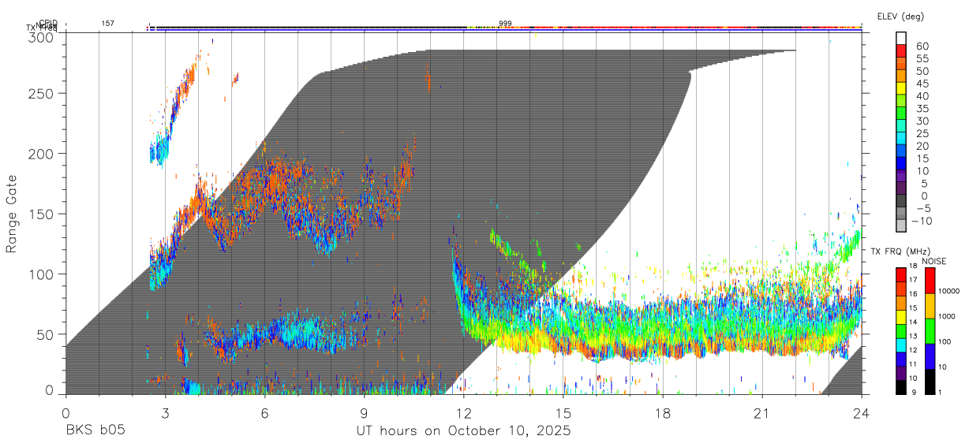Click the 'ELEV (deg)' legend title

(900, 17)
